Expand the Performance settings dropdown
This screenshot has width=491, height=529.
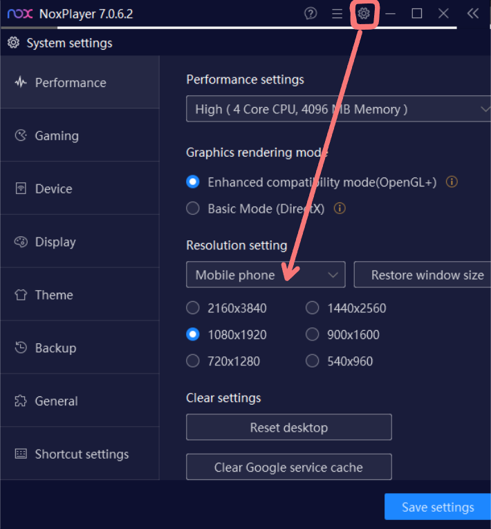[x=338, y=109]
